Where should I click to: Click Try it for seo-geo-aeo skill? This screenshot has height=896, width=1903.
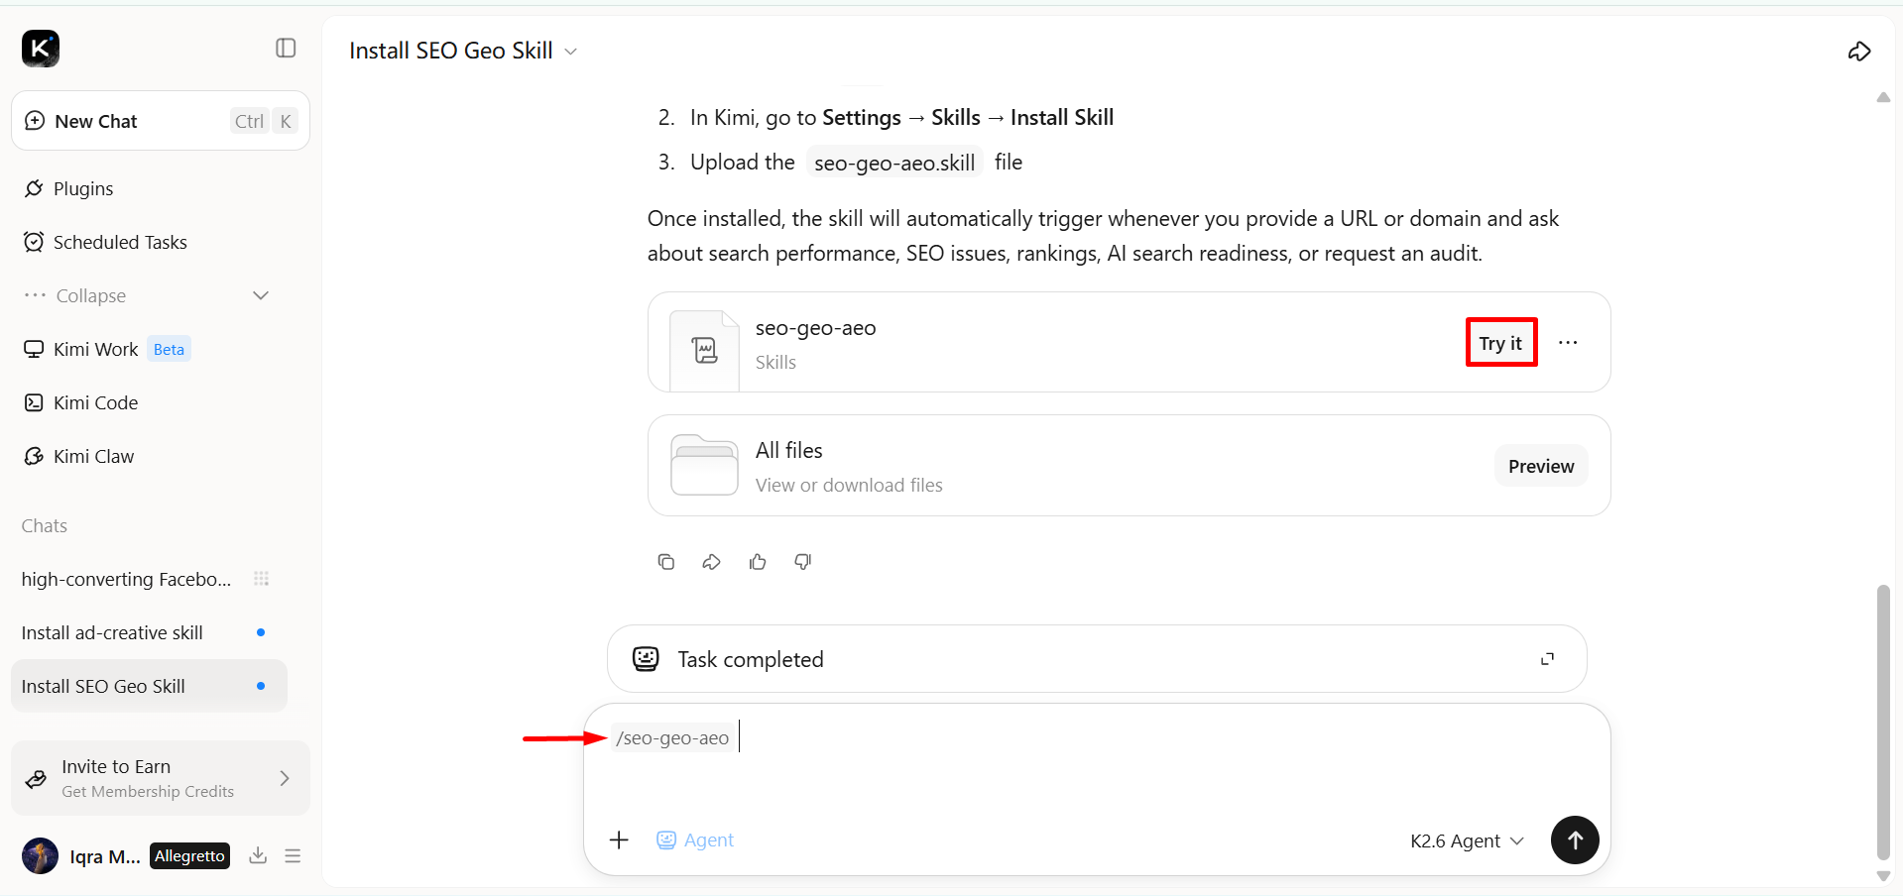click(1500, 343)
